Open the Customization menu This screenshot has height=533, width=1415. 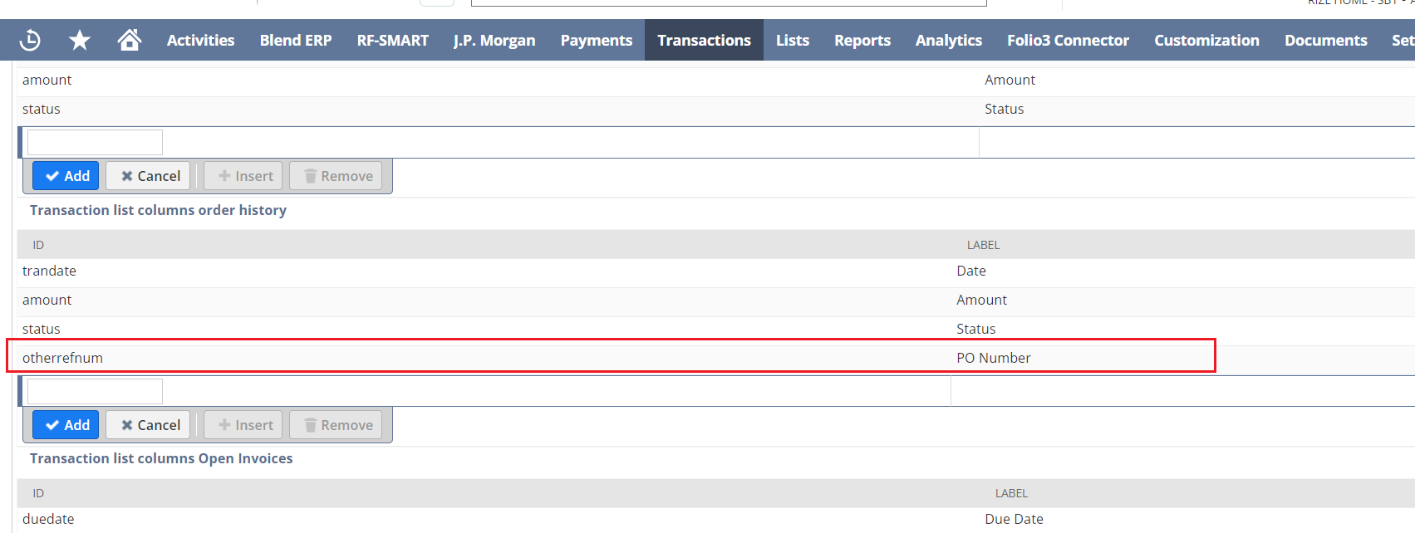tap(1206, 40)
